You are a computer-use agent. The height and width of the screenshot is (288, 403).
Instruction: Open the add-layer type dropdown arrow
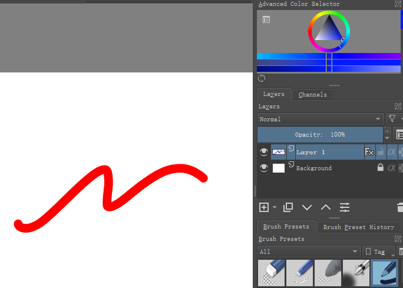coord(275,207)
